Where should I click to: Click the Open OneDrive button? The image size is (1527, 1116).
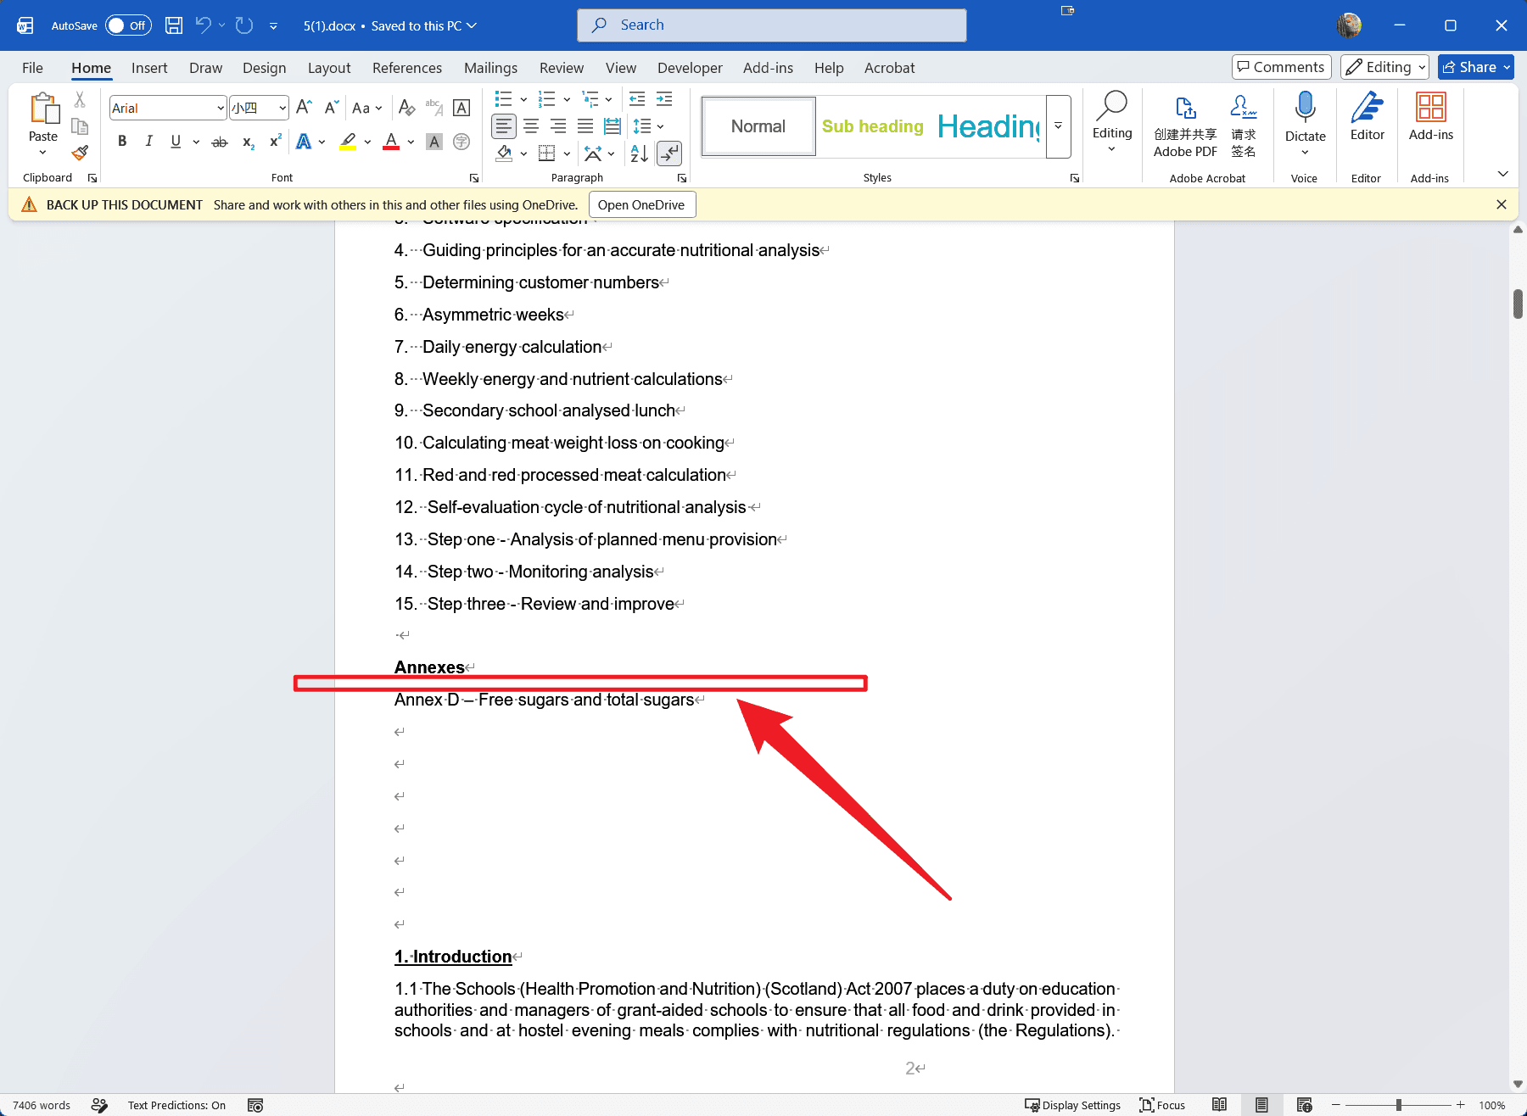641,205
